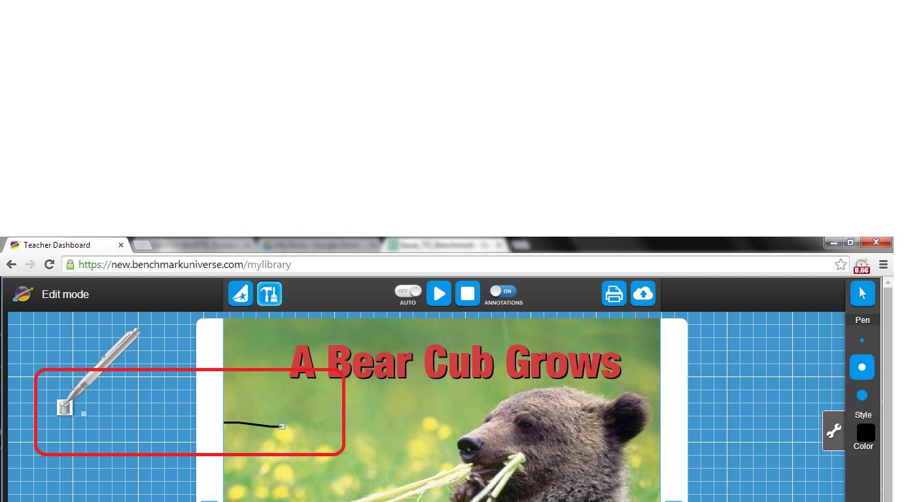Click the Play button

pos(439,294)
